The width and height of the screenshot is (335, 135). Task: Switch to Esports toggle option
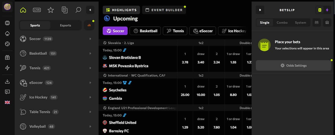[66, 25]
